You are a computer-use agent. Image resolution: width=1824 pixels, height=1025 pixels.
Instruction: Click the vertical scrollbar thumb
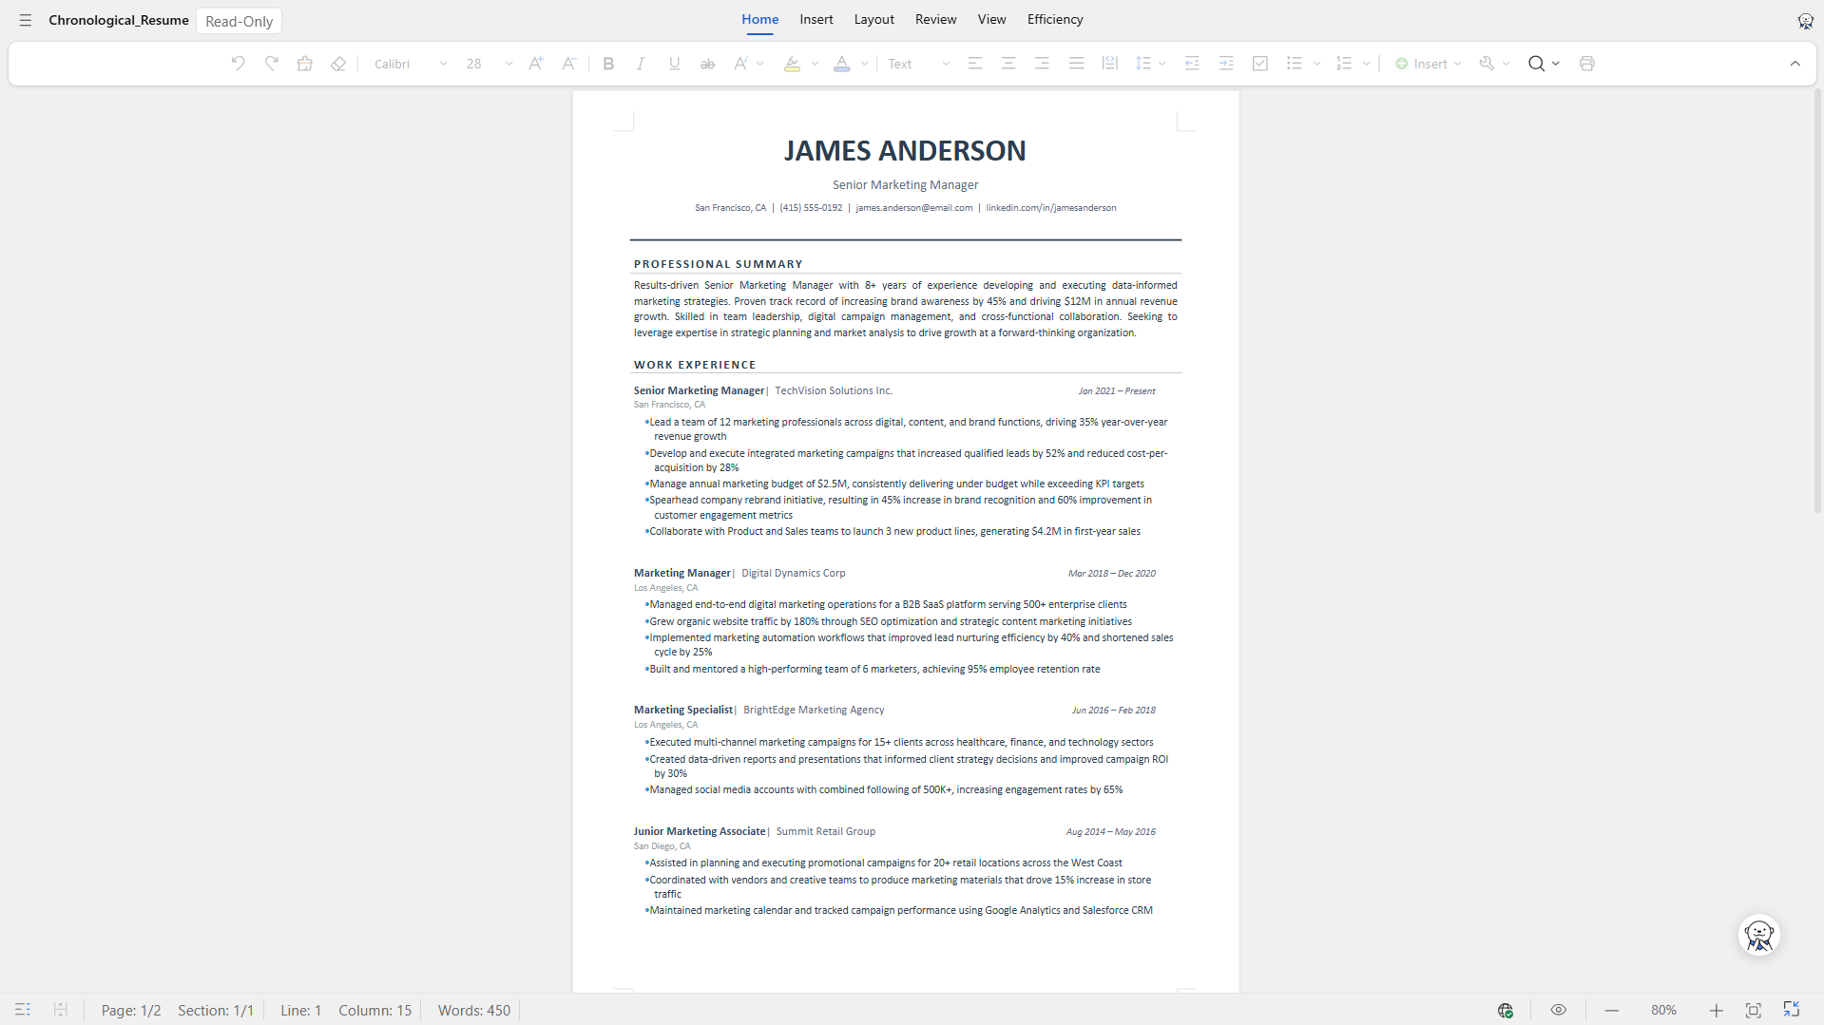1817,299
